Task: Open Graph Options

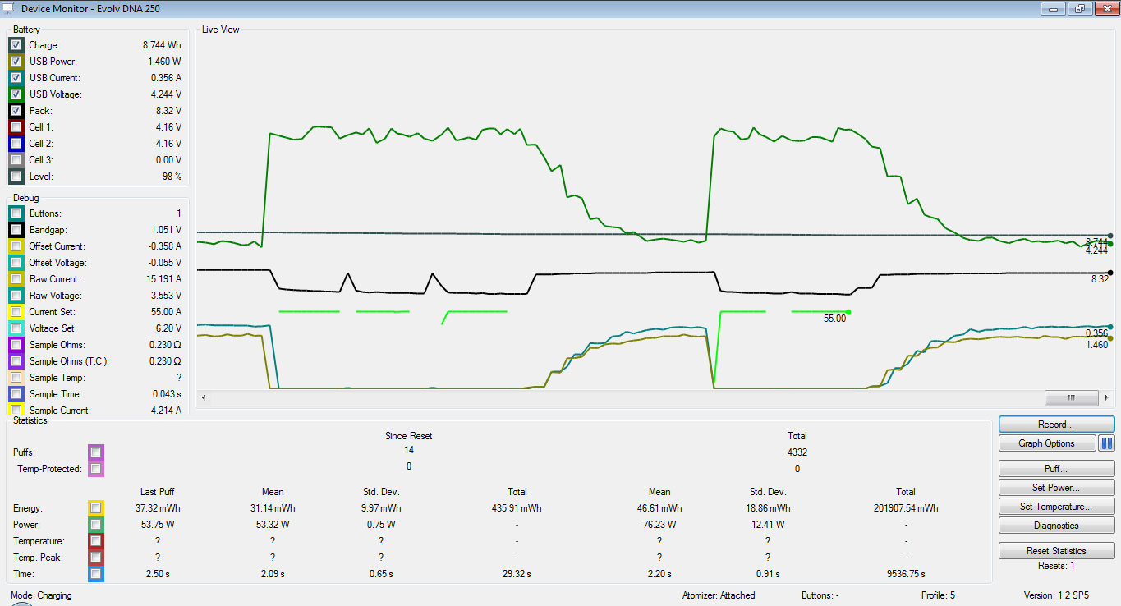Action: 1047,443
